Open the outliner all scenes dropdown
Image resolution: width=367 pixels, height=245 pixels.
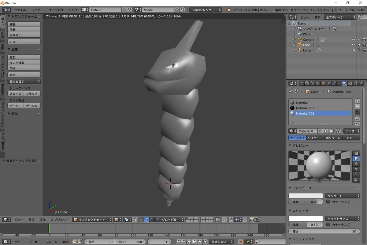coord(340,17)
